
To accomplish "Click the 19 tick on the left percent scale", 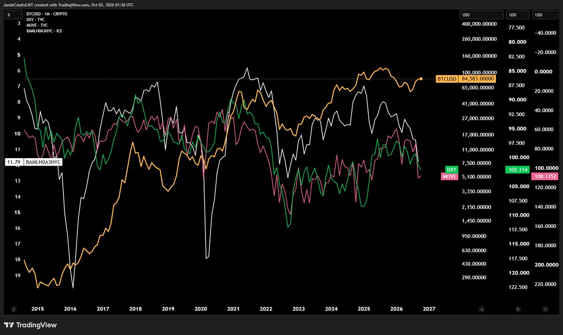I will (x=18, y=275).
